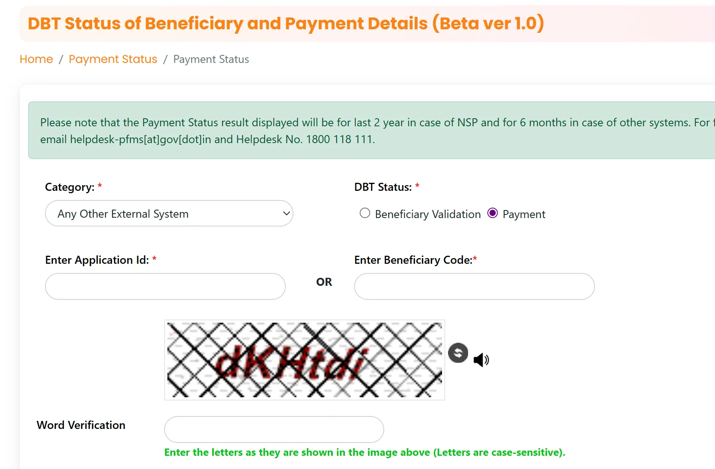Click the Payment Status breadcrumb item
The width and height of the screenshot is (715, 469).
(x=113, y=59)
